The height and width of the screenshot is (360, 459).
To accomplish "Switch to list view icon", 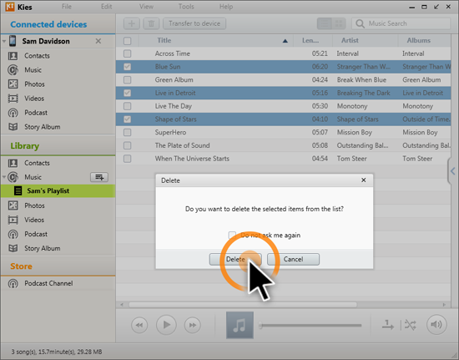I will 325,23.
